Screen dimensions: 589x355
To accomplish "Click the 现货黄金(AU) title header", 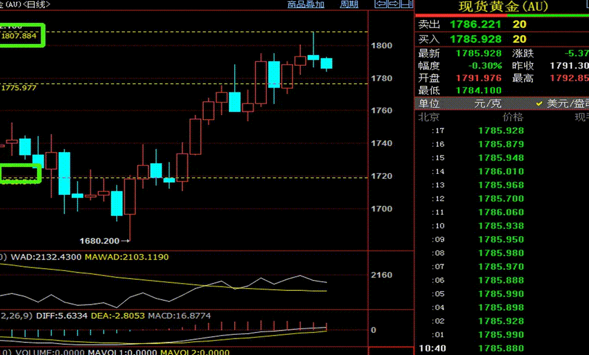I will 503,7.
